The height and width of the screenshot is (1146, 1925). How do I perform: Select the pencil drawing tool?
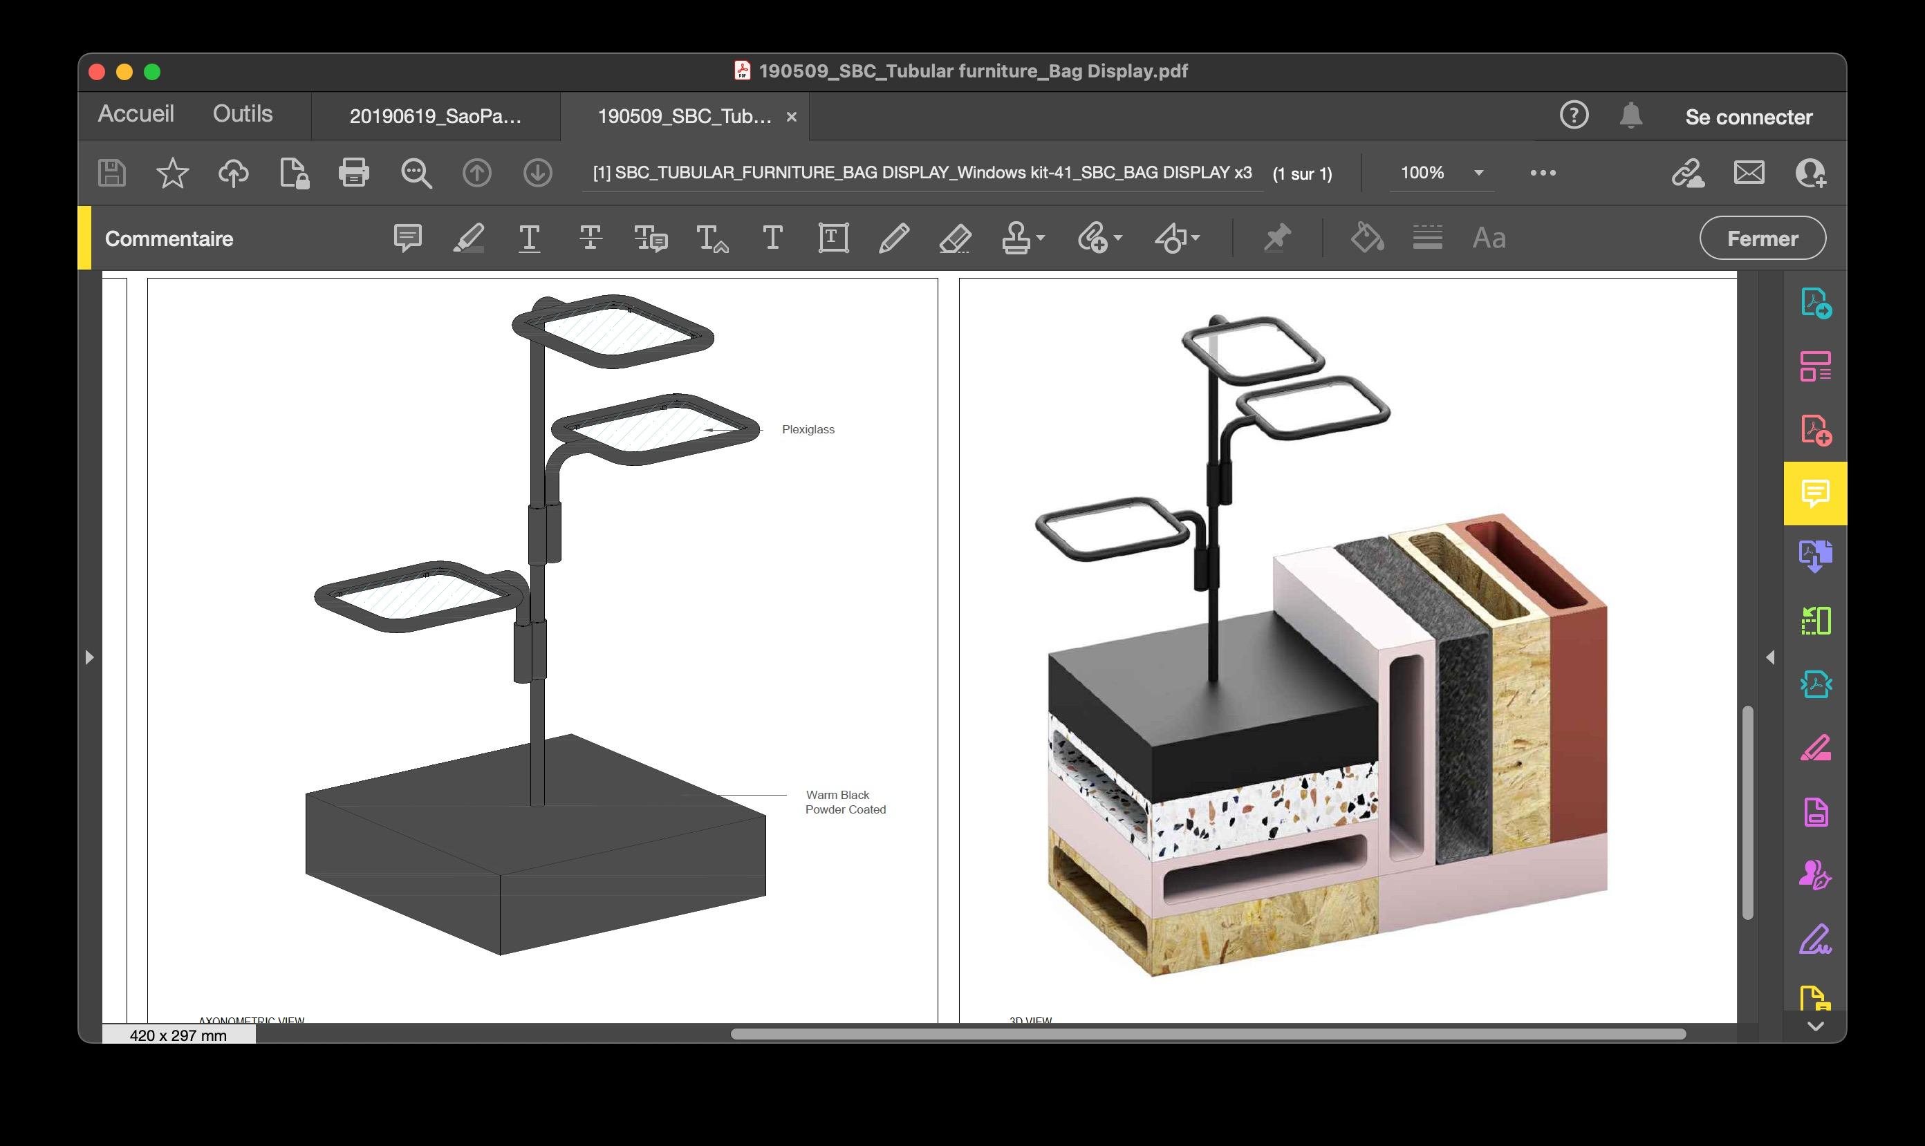pos(894,237)
